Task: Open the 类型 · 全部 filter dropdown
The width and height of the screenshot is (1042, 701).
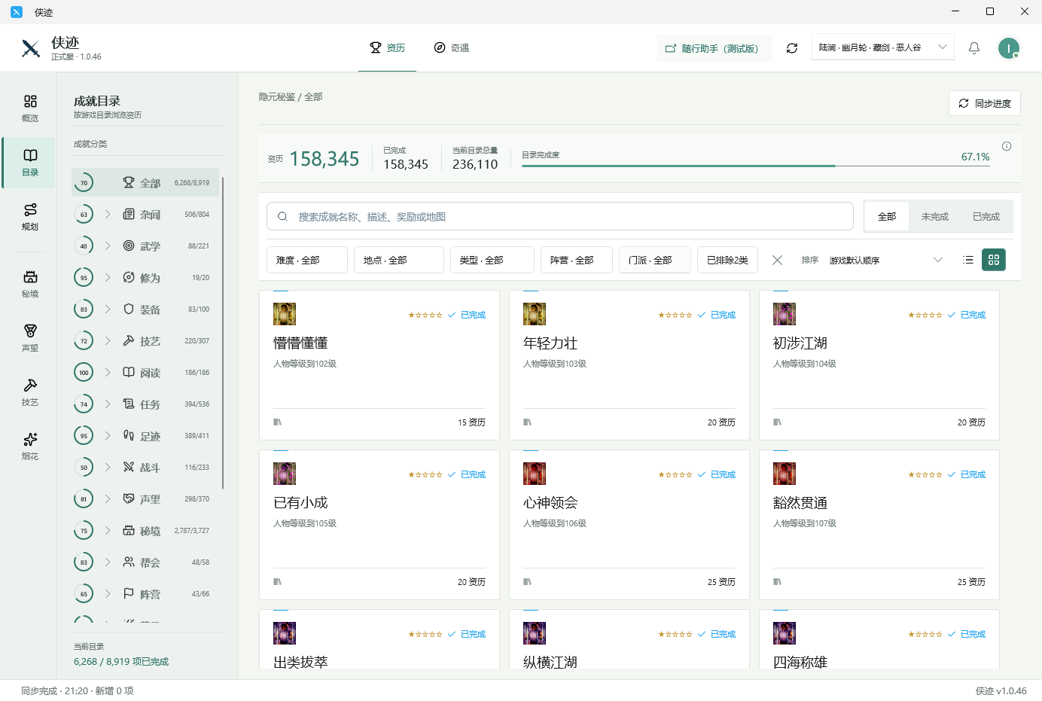Action: pyautogui.click(x=492, y=260)
